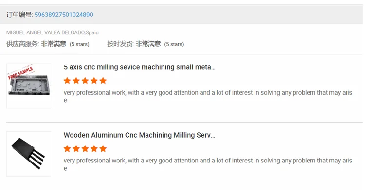Click the third star under 5 axis cnc milling

(85, 81)
